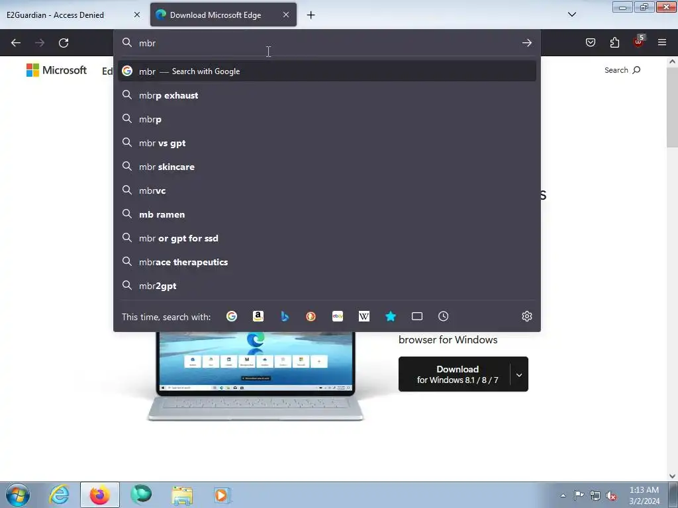The width and height of the screenshot is (678, 508).
Task: Pick 'mbrace therapeutics' suggestion
Action: 327,262
